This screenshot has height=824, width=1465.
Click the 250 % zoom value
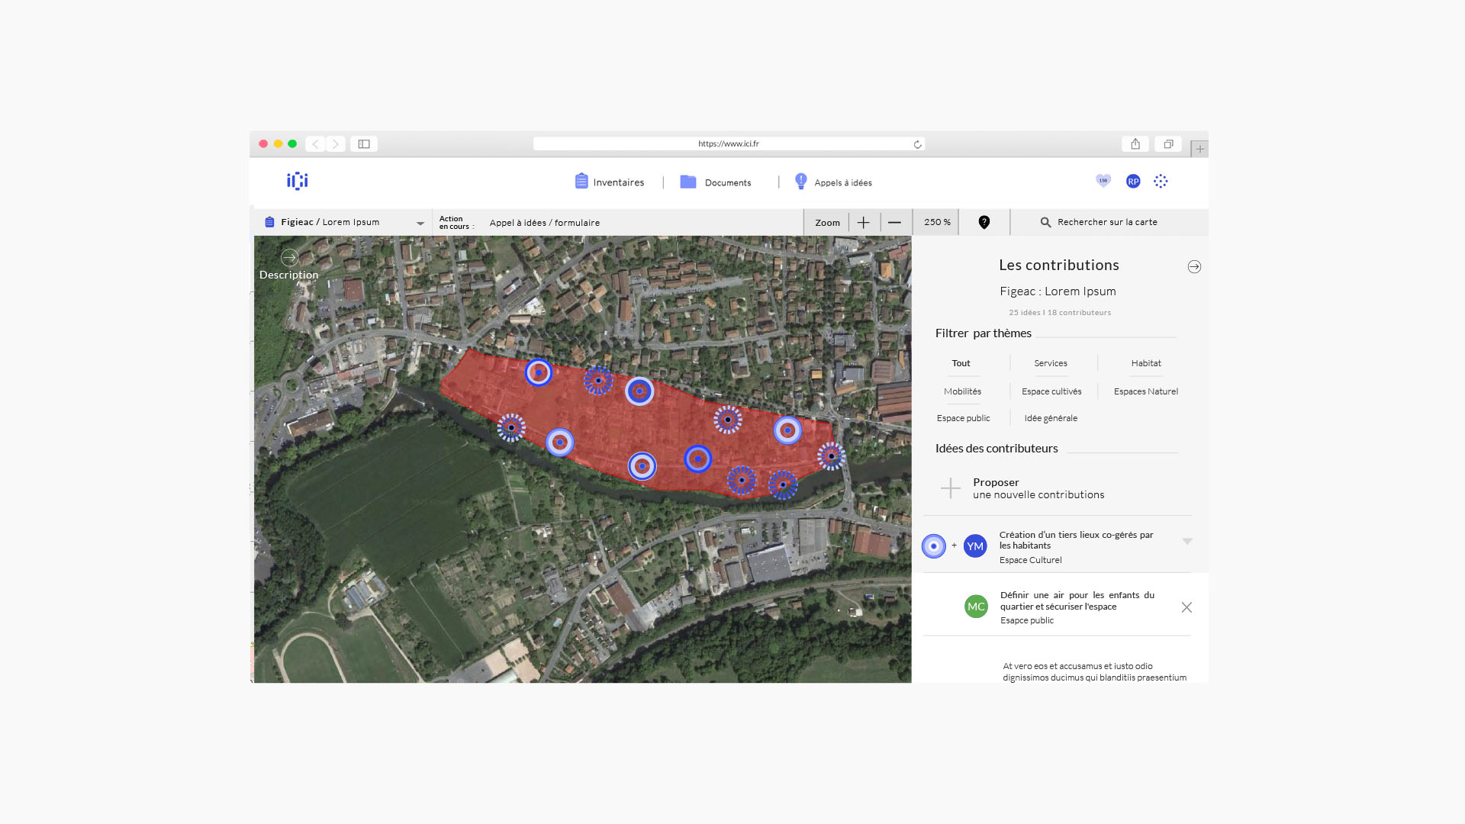937,222
